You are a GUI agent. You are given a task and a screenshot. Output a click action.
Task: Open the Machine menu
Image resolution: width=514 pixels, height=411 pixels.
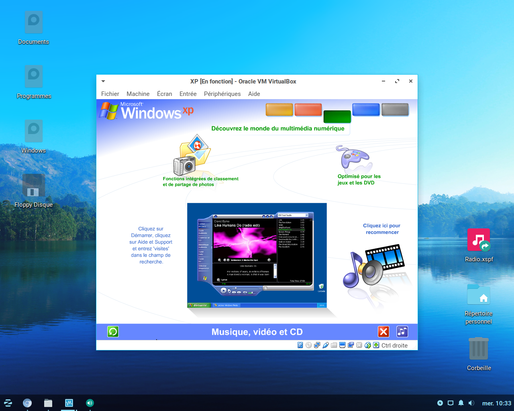tap(138, 94)
